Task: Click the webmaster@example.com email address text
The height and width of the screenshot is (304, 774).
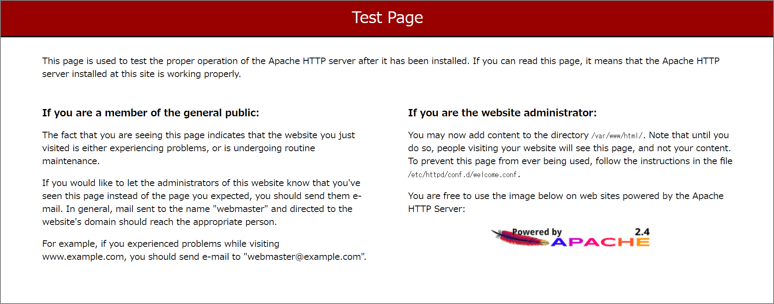Action: pos(304,257)
